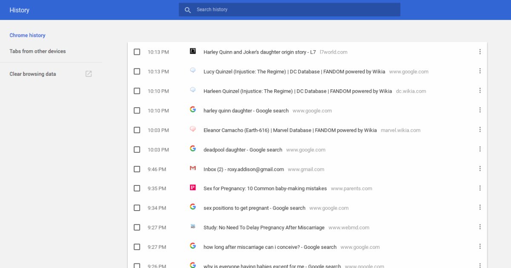Expand the options menu for Eleanor Camacho entry
The image size is (511, 268).
click(x=480, y=130)
